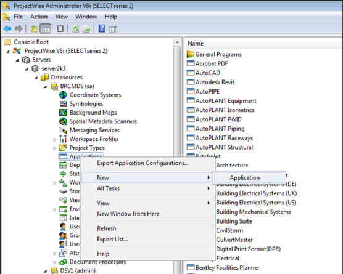The width and height of the screenshot is (343, 274).
Task: Collapse the BRCMDS (sa) tree node
Action: (46, 87)
